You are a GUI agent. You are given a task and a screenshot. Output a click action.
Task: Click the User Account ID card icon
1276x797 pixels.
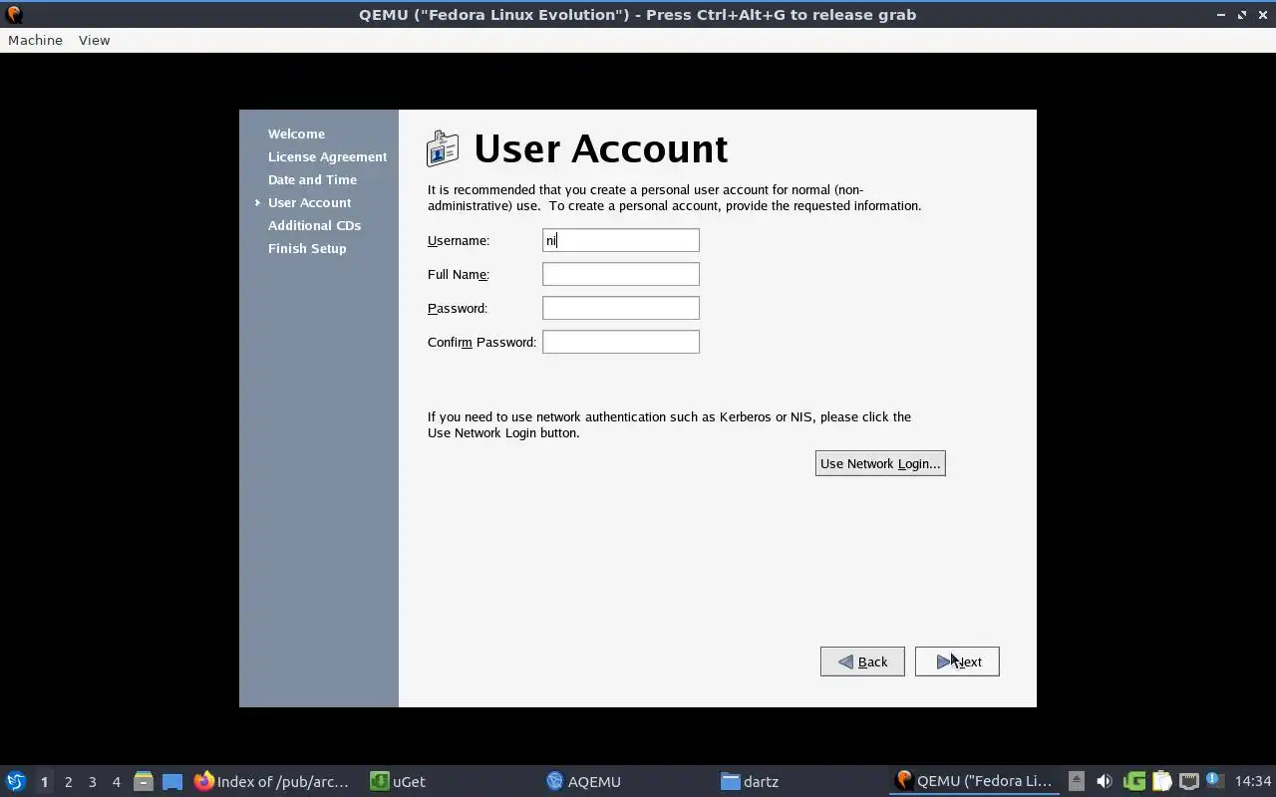tap(443, 148)
